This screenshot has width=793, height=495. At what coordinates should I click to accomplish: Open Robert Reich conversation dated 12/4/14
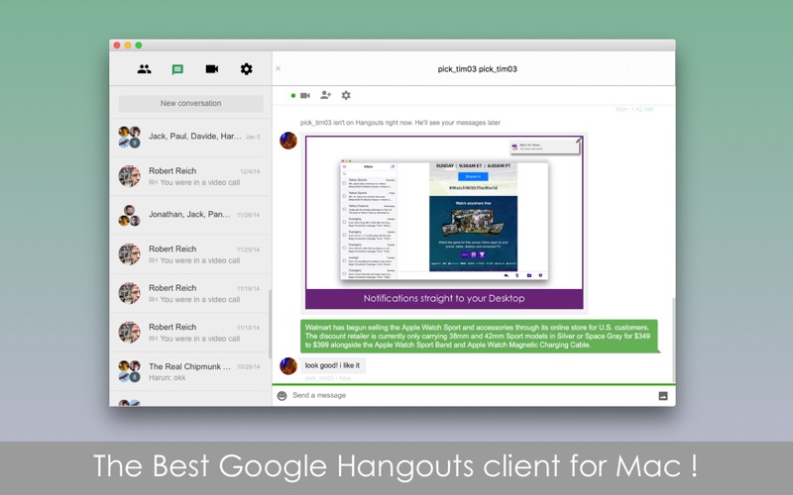(190, 176)
